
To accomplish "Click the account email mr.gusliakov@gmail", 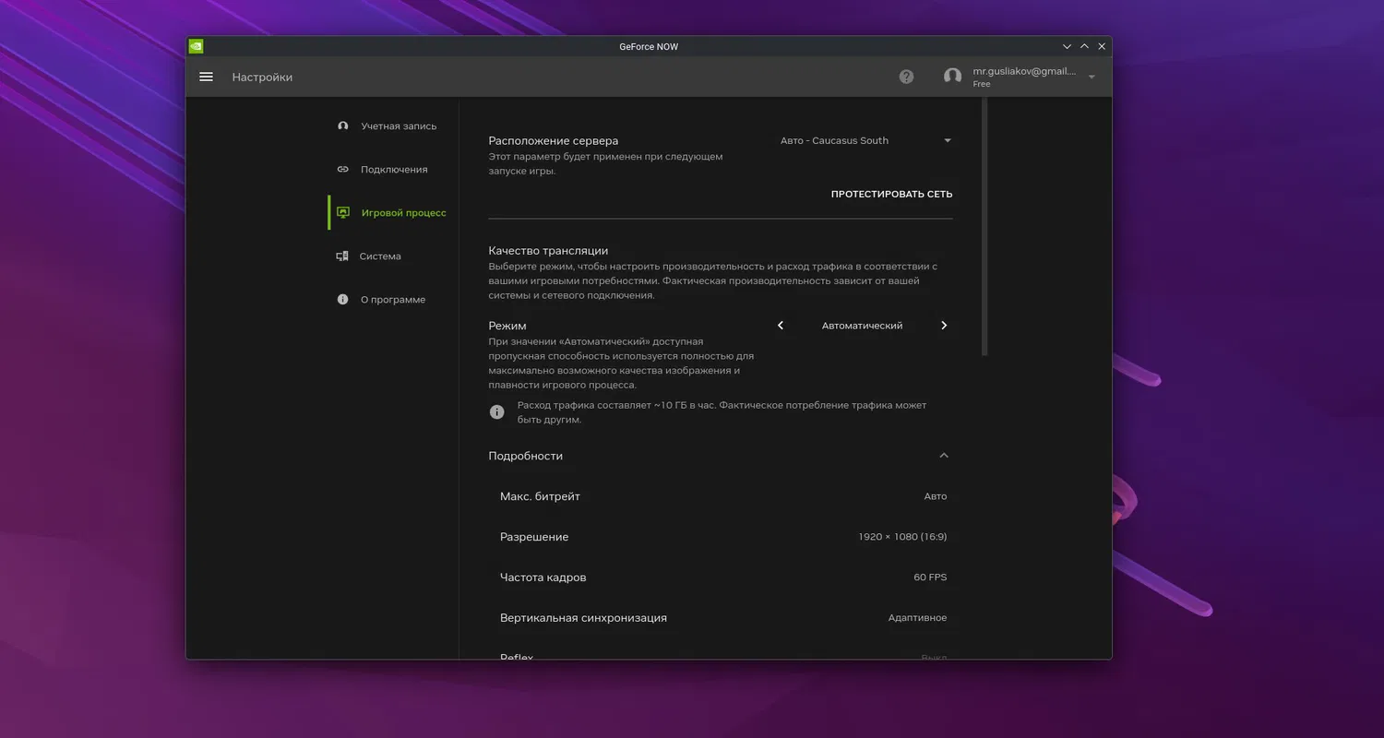I will click(x=1024, y=71).
